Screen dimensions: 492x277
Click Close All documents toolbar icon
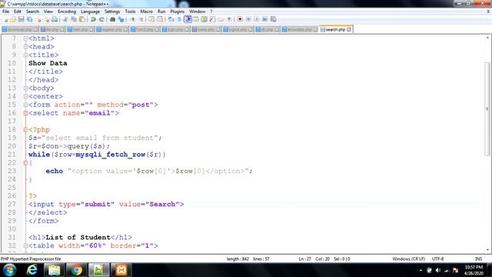(x=47, y=19)
